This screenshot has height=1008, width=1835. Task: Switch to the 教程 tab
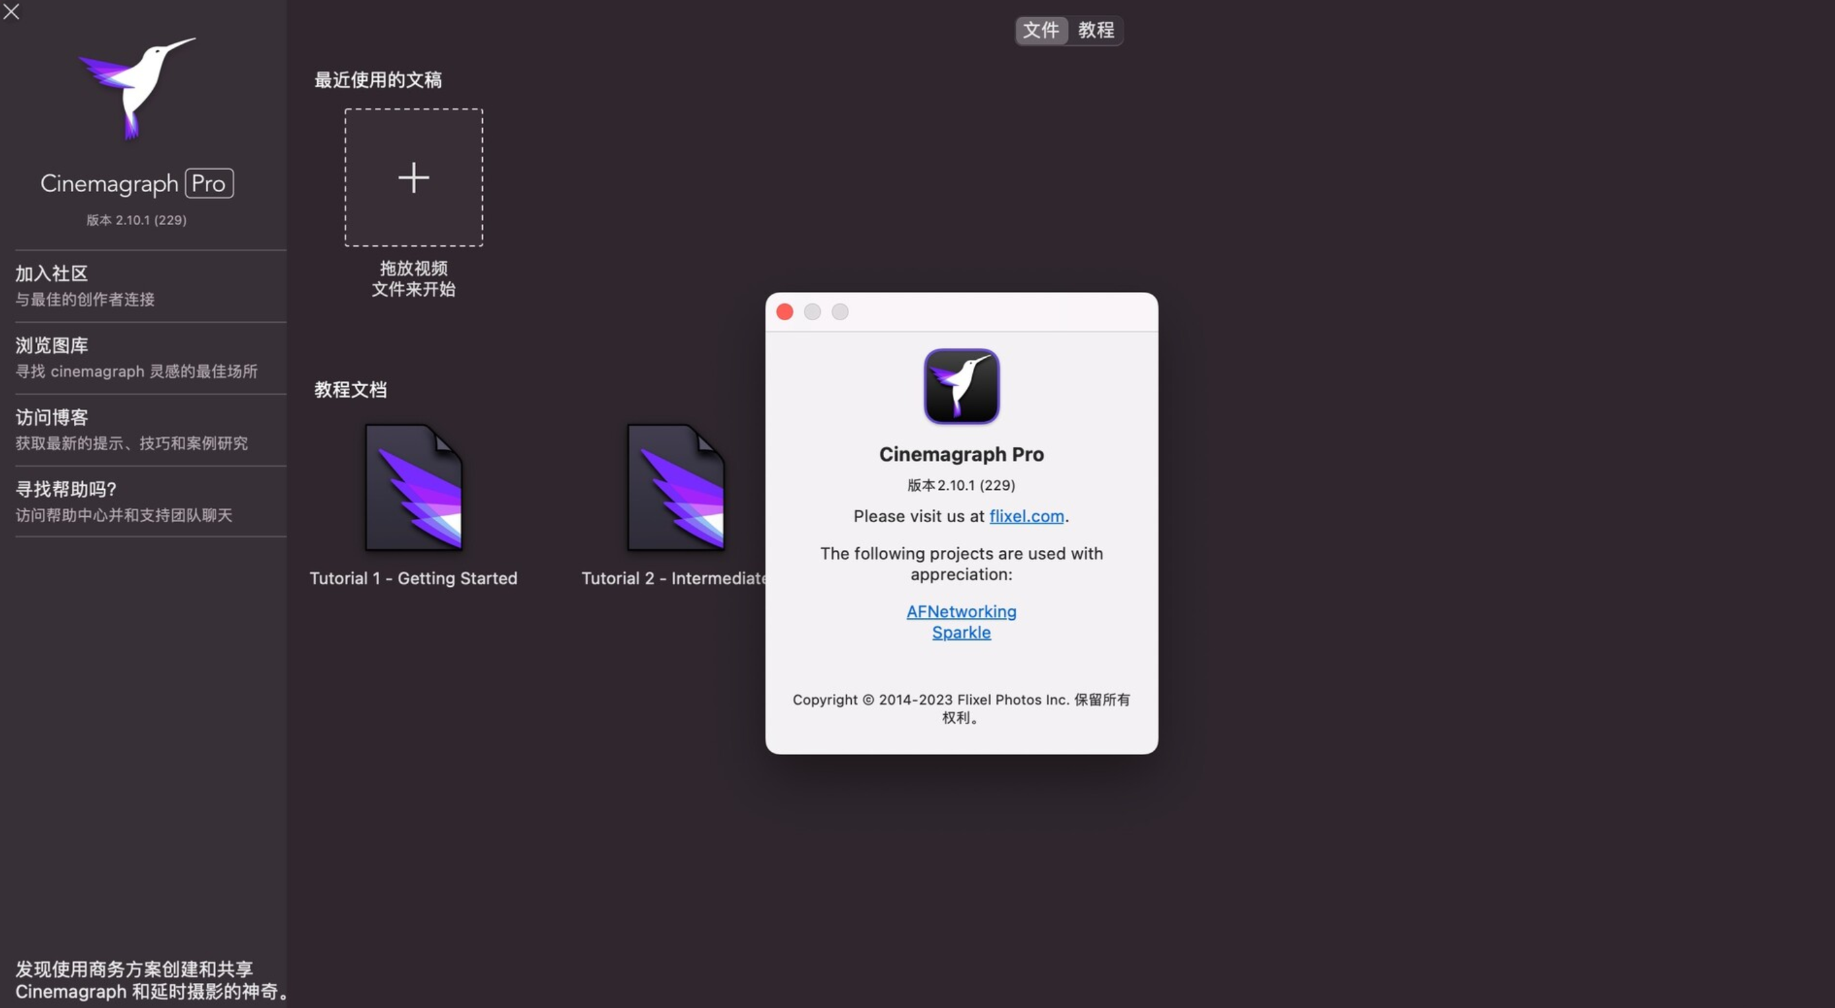pos(1096,30)
